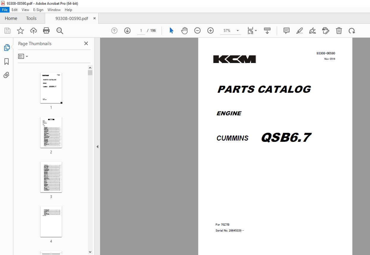Click the Serial No. 26645339 line

[230, 231]
